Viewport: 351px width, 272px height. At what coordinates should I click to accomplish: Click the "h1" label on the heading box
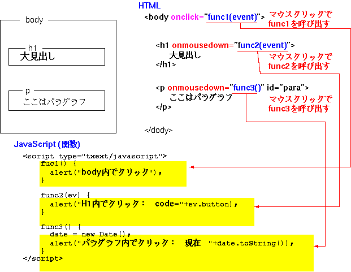32,48
